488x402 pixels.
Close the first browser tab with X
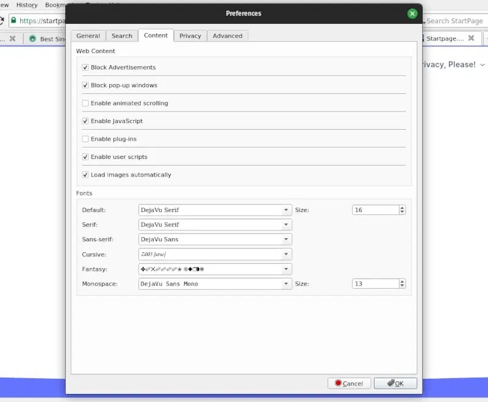coord(12,39)
